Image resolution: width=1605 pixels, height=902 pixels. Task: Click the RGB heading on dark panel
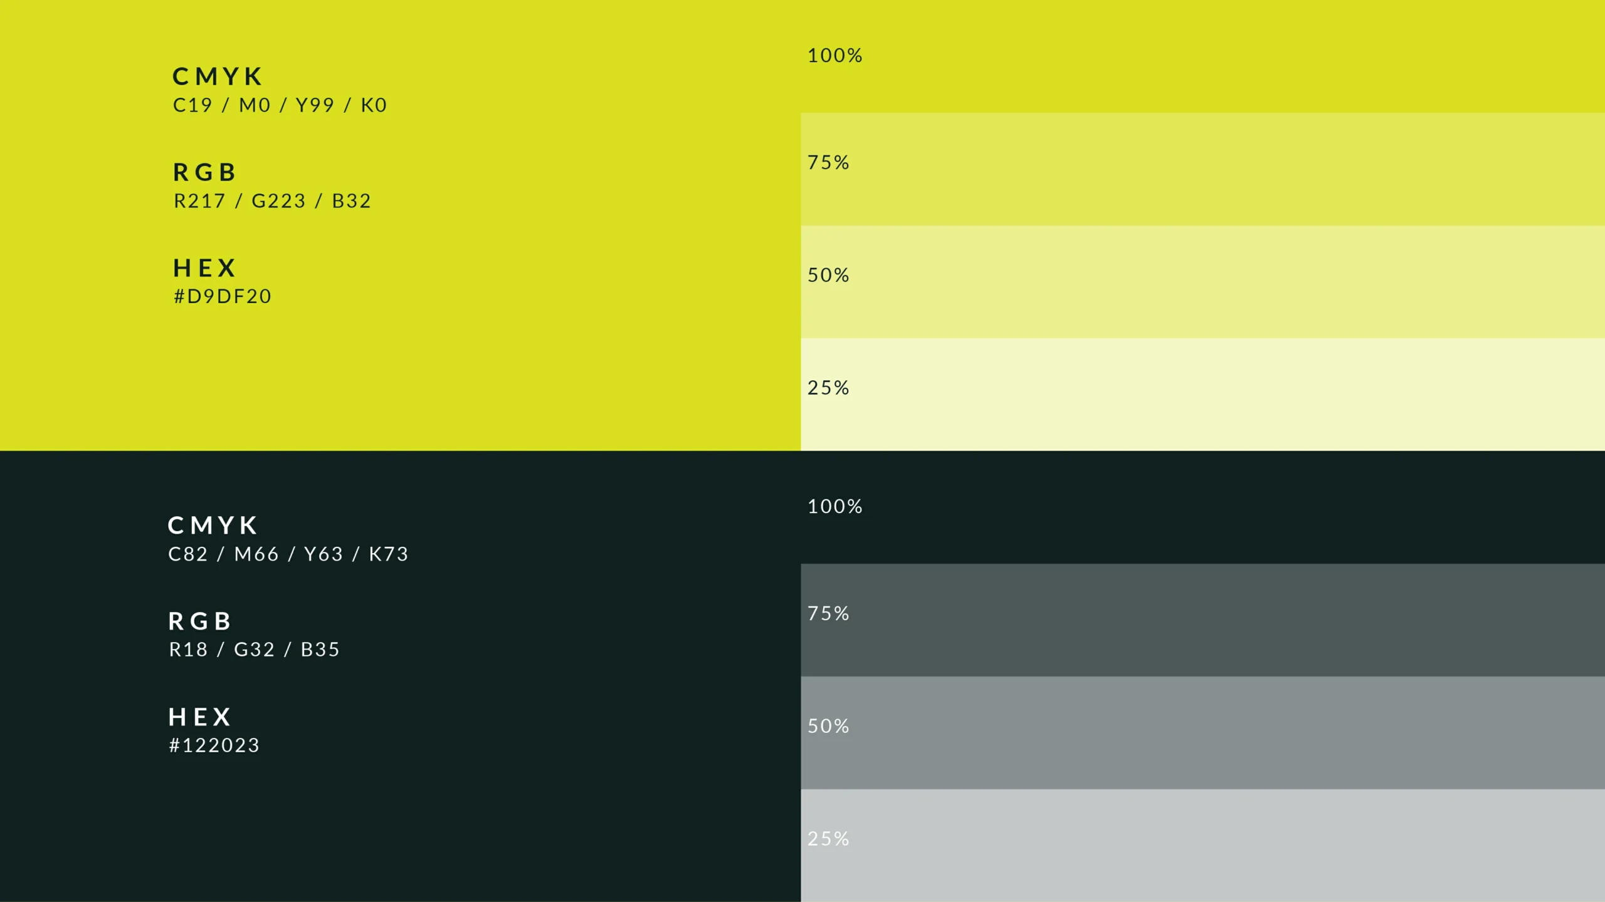coord(201,621)
